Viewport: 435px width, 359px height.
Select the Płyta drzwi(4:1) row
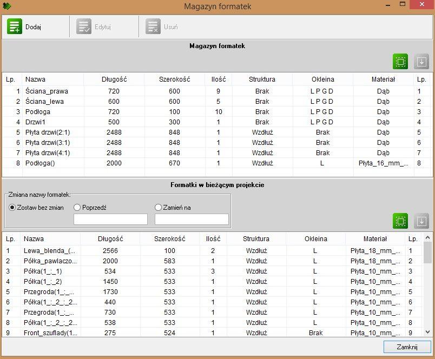(x=216, y=153)
